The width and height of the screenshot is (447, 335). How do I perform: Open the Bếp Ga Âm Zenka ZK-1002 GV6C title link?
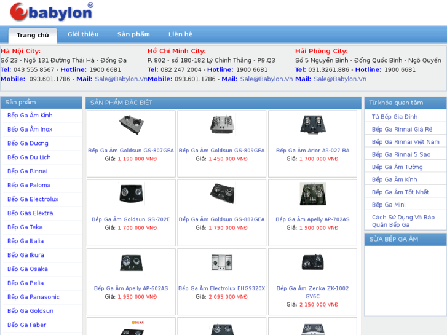(x=312, y=292)
